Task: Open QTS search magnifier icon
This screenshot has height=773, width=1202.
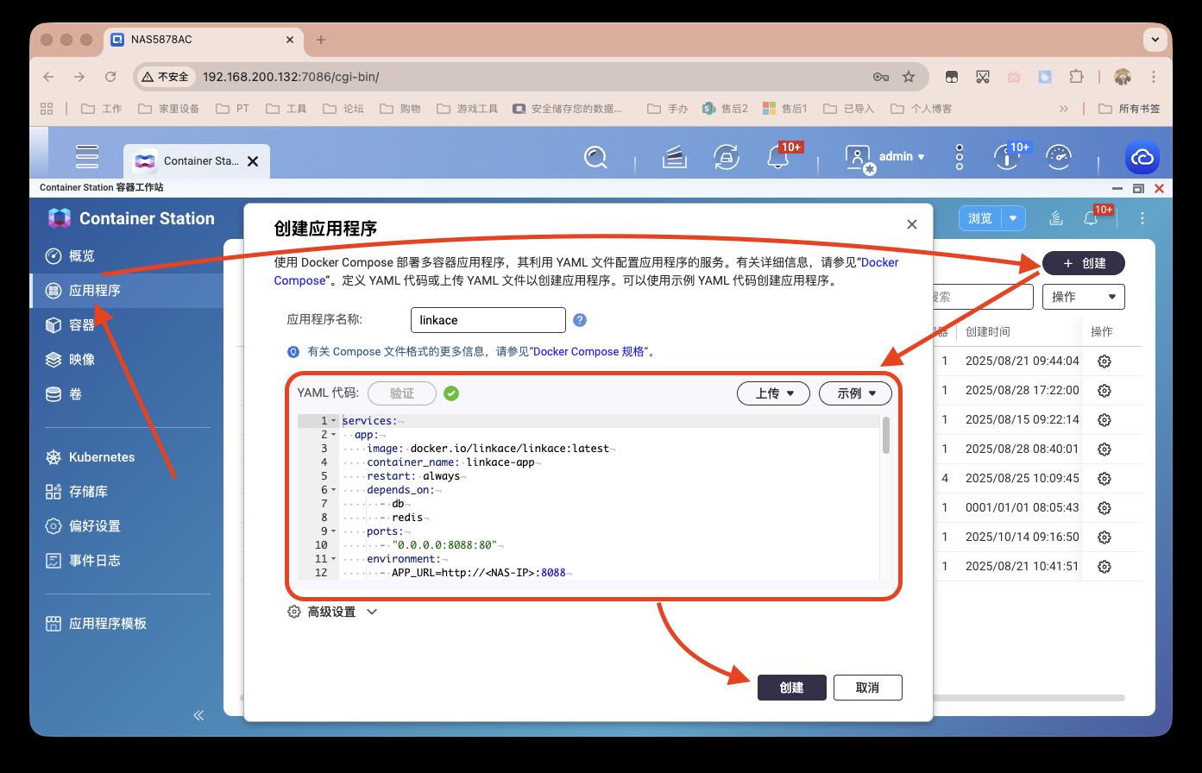Action: pyautogui.click(x=595, y=157)
